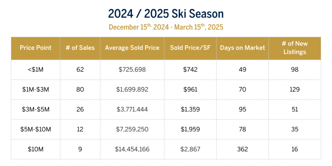Click the $3,771,444 average sold price

click(x=132, y=110)
